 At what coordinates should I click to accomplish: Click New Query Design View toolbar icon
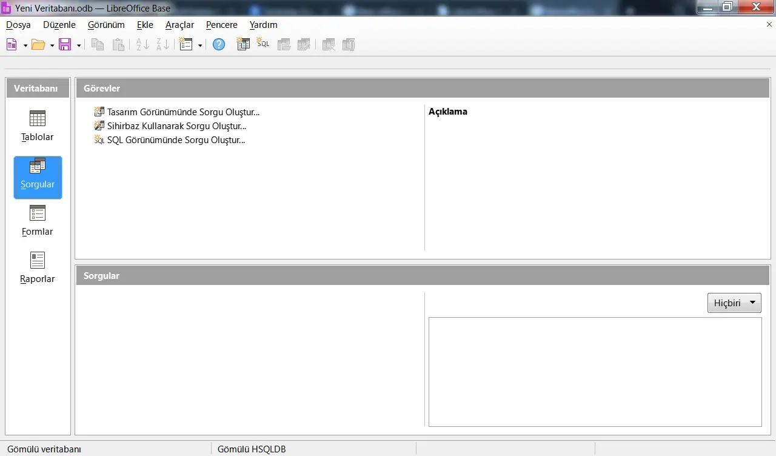pos(243,44)
